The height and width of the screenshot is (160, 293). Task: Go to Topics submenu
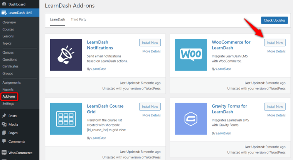click(x=7, y=43)
